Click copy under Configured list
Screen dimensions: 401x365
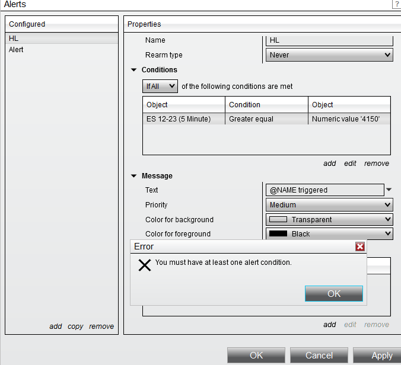coord(75,326)
